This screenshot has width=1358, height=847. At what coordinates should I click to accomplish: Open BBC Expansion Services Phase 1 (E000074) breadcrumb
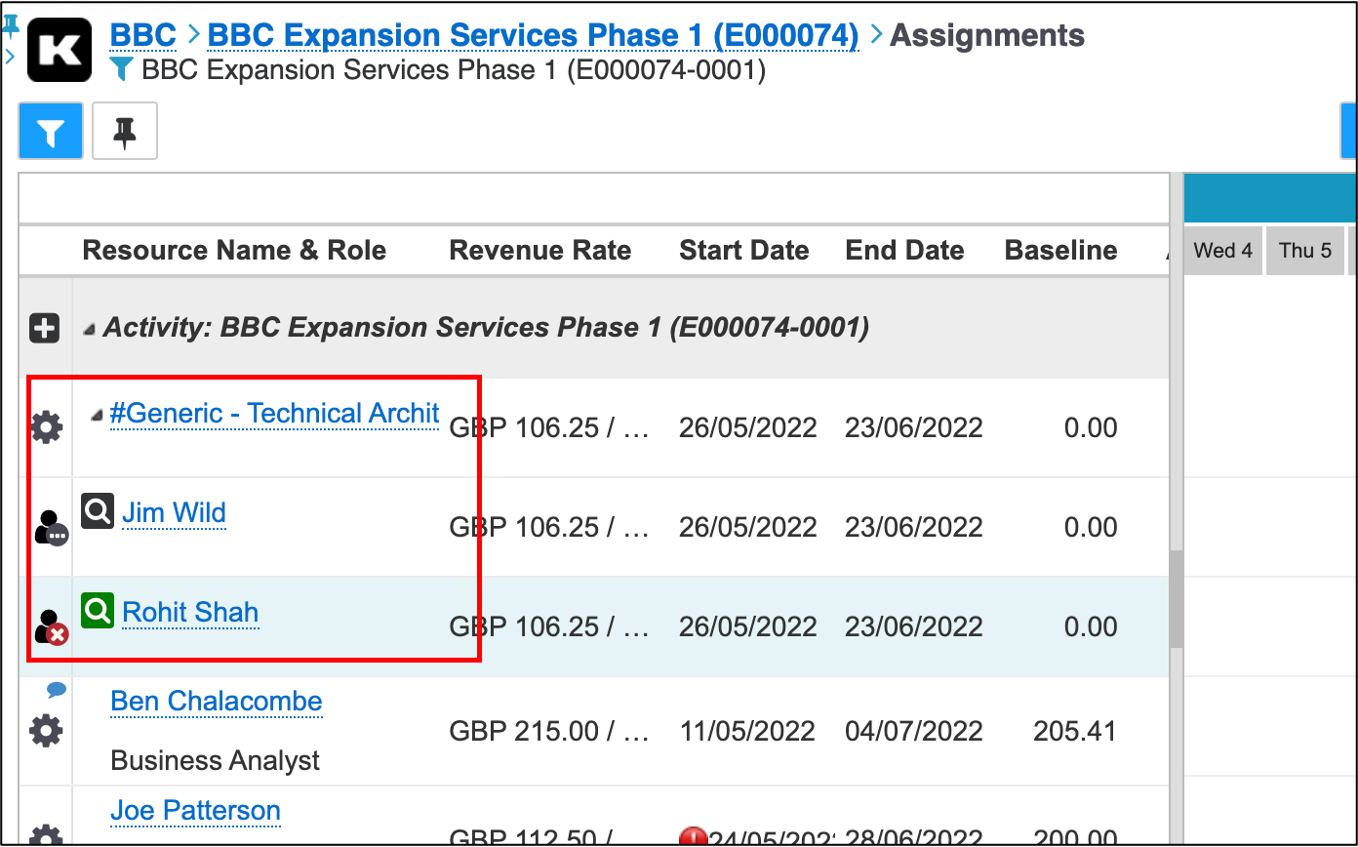tap(534, 36)
